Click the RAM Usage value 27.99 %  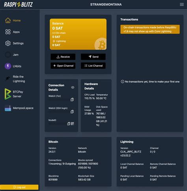pos(89,113)
